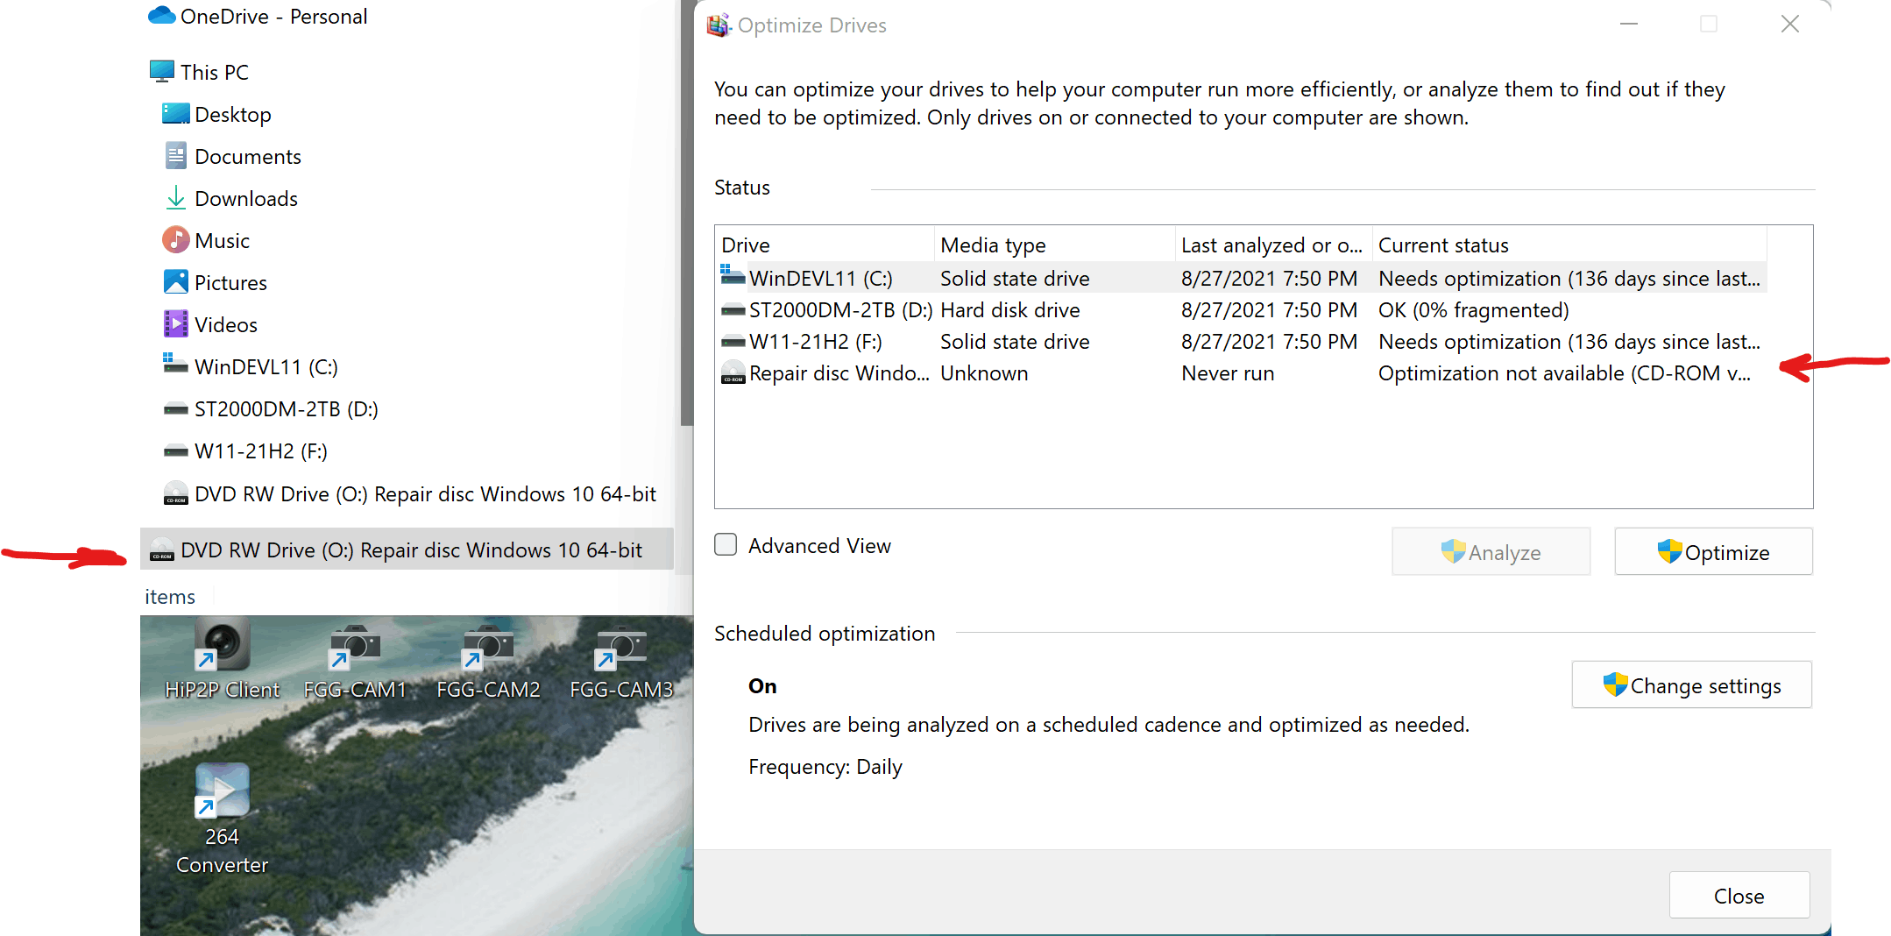Select highlighted DVD RW Drive (O:) entry
The image size is (1891, 936).
click(407, 550)
